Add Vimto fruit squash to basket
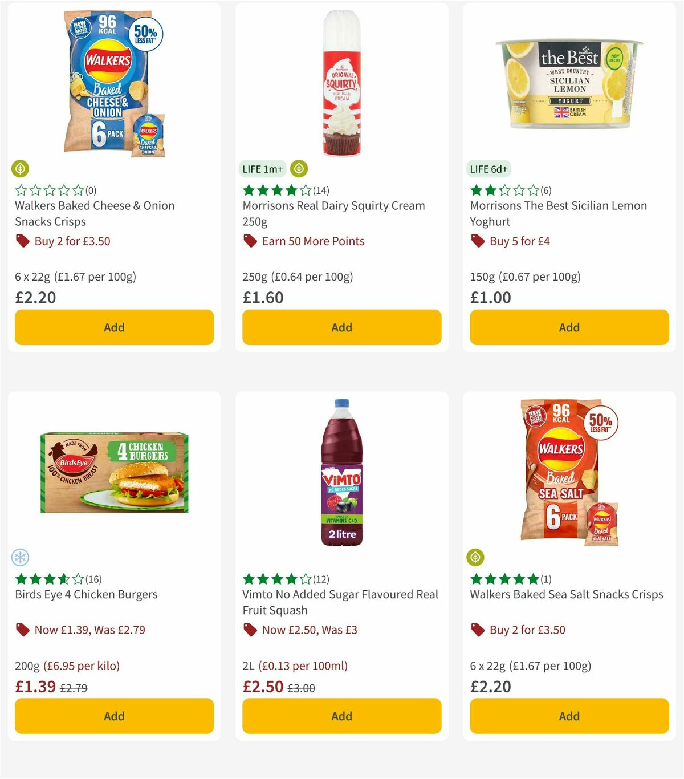This screenshot has width=684, height=779. coord(341,716)
